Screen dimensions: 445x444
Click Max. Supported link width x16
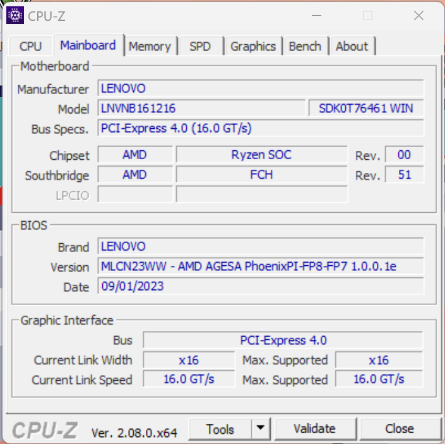379,360
